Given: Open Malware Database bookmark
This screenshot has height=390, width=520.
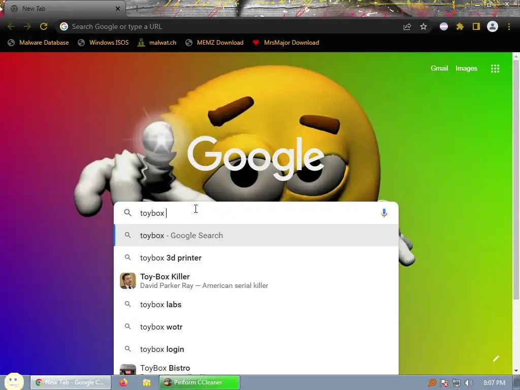Looking at the screenshot, I should pyautogui.click(x=39, y=43).
